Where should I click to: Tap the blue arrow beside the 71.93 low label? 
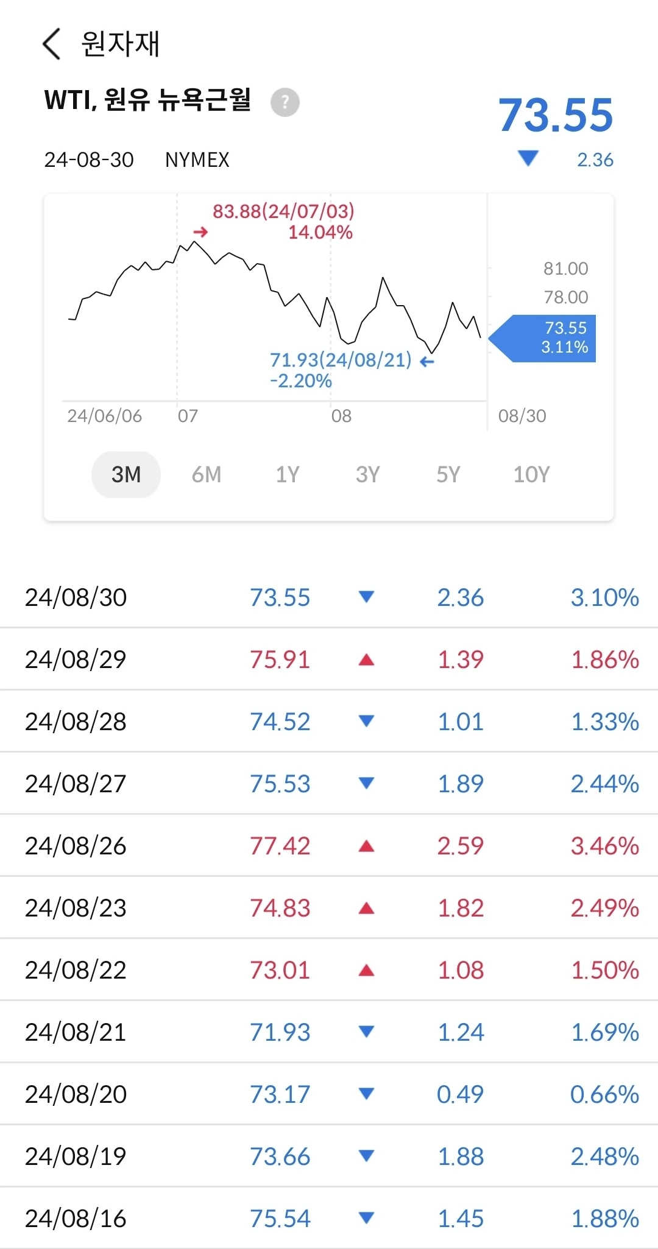[427, 362]
